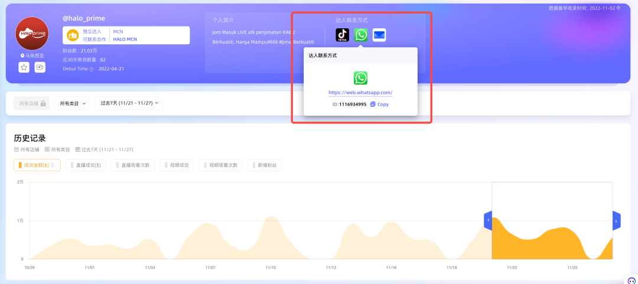This screenshot has height=284, width=638.
Task: Click the locked 所有店铺 store selector
Action: click(31, 103)
